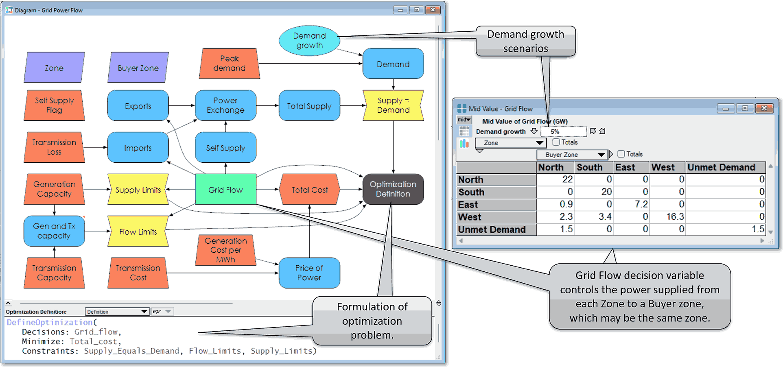Screen dimensions: 783x367
Task: Select the Self Supply Flag node
Action: 54,105
